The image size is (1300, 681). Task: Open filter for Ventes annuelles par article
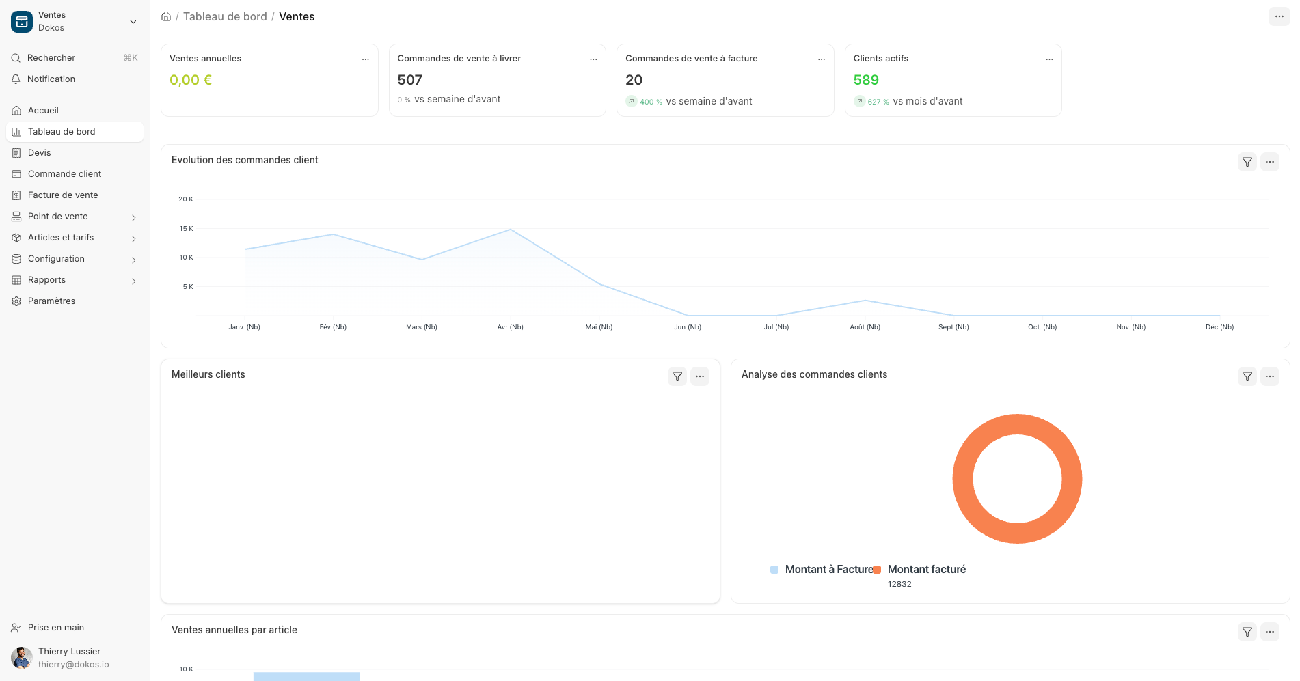1247,632
